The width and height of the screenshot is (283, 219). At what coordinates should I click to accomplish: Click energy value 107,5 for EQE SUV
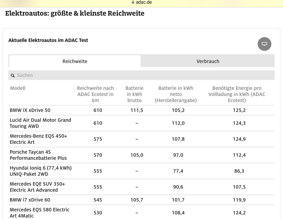(239, 187)
